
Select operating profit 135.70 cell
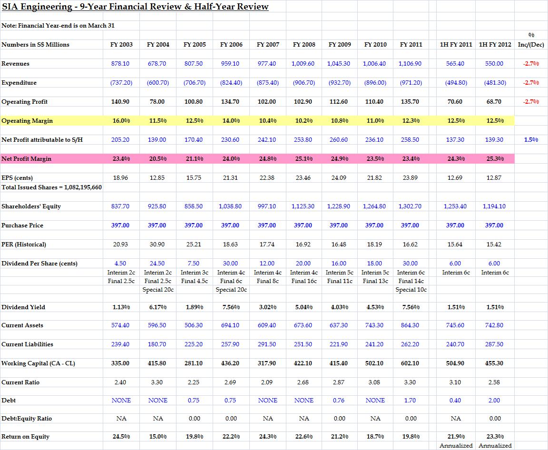coord(410,102)
